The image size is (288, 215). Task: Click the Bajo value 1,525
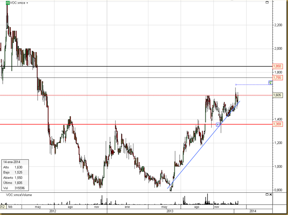19,172
